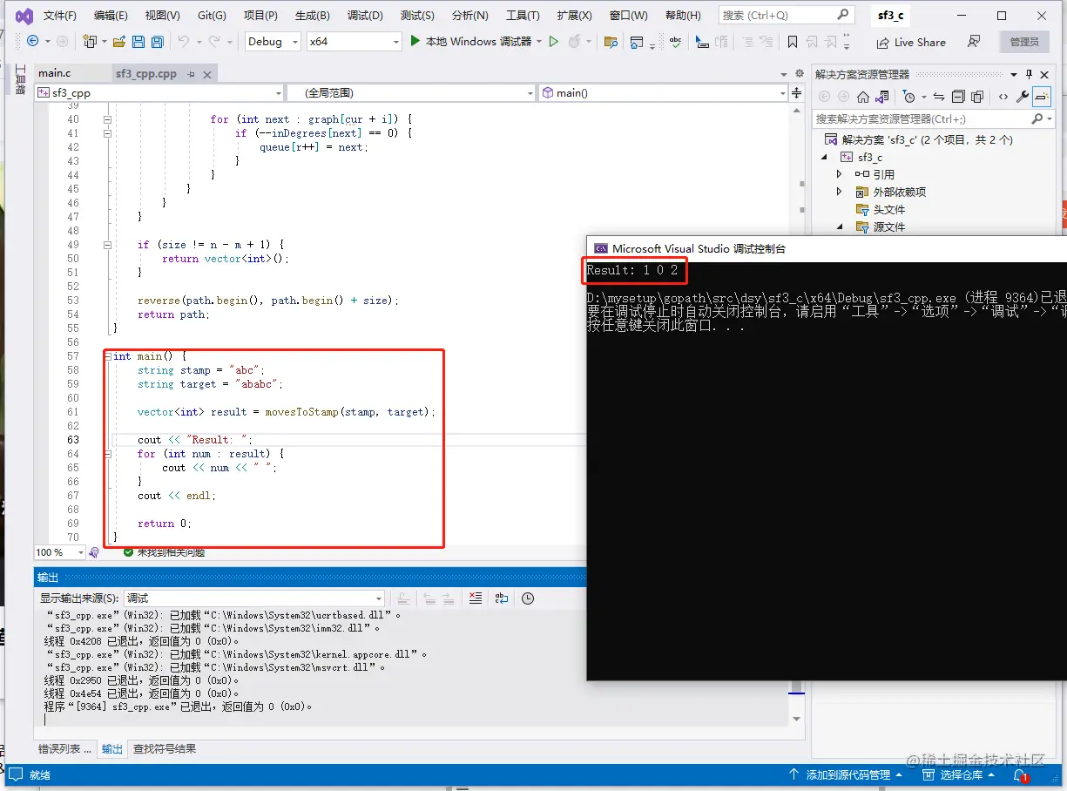Open the main() member dropdown

(x=661, y=92)
